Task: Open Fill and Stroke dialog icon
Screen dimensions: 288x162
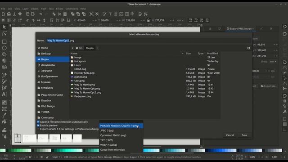Action: click(x=104, y=14)
